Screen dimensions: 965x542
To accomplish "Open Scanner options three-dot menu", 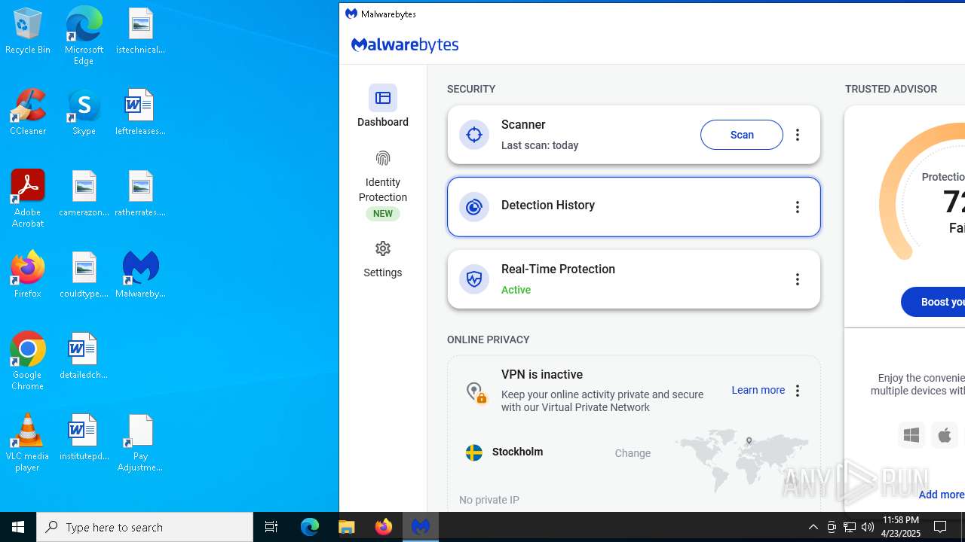I will pos(798,135).
